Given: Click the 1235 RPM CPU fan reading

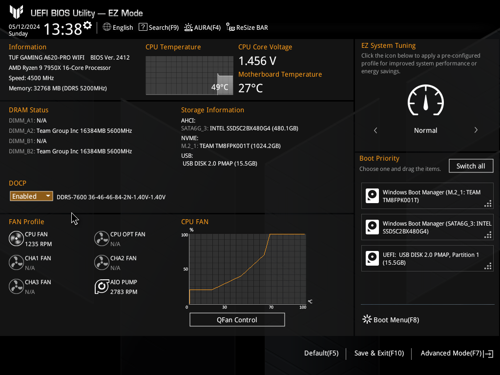Looking at the screenshot, I should 38,244.
